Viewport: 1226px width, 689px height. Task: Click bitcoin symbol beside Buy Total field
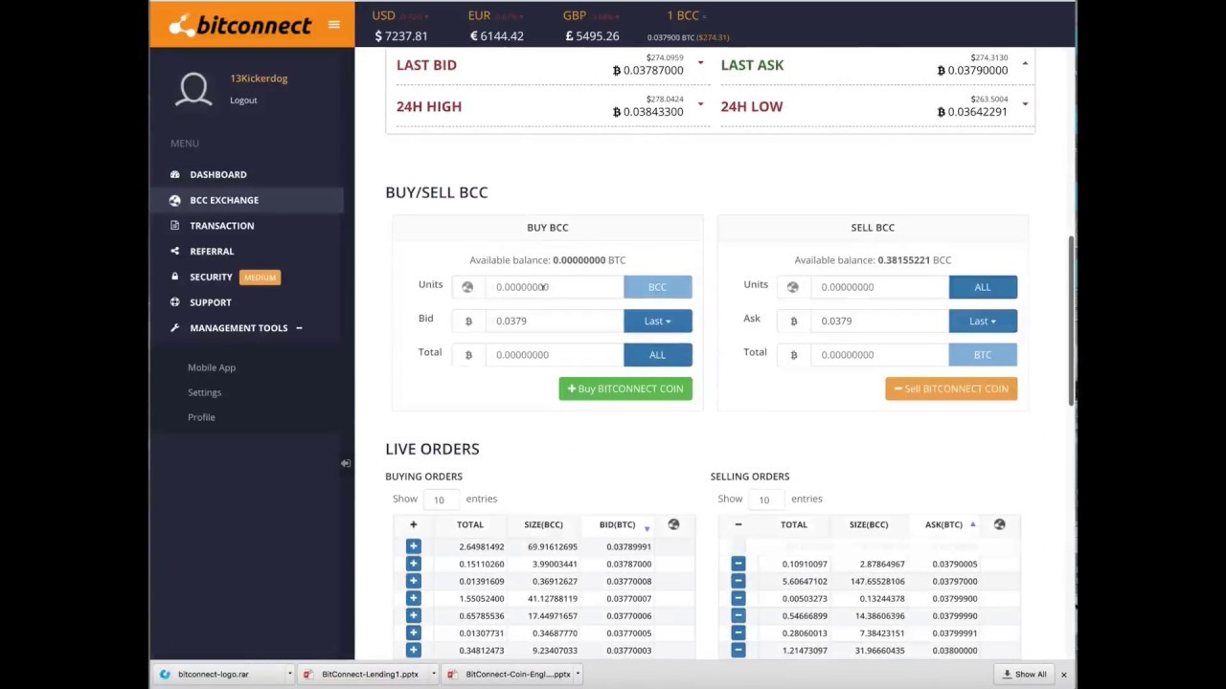468,355
